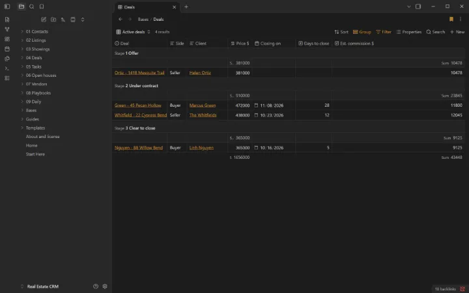This screenshot has height=293, width=469.
Task: Open the Home note in file explorer
Action: [x=31, y=146]
